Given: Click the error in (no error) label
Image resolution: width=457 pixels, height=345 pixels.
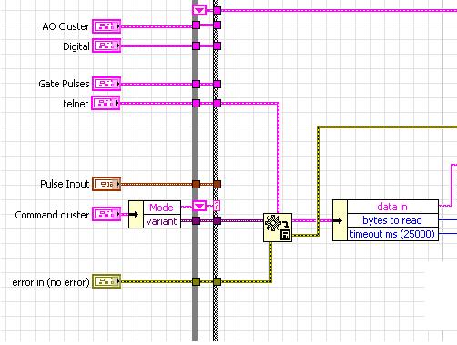Looking at the screenshot, I should (51, 282).
